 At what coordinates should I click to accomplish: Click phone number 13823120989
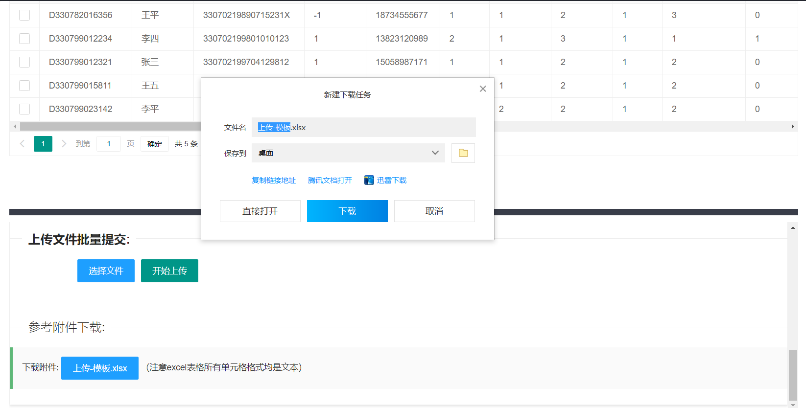tap(402, 39)
